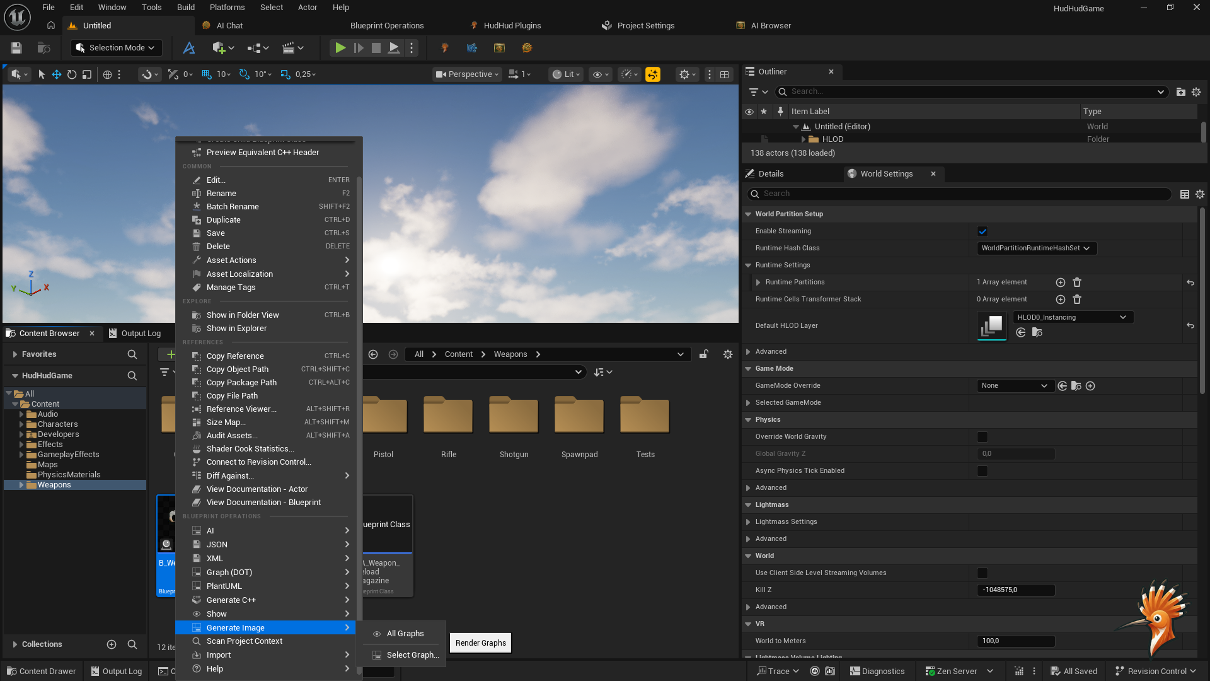
Task: Save the current level with the disk icon
Action: coord(16,48)
